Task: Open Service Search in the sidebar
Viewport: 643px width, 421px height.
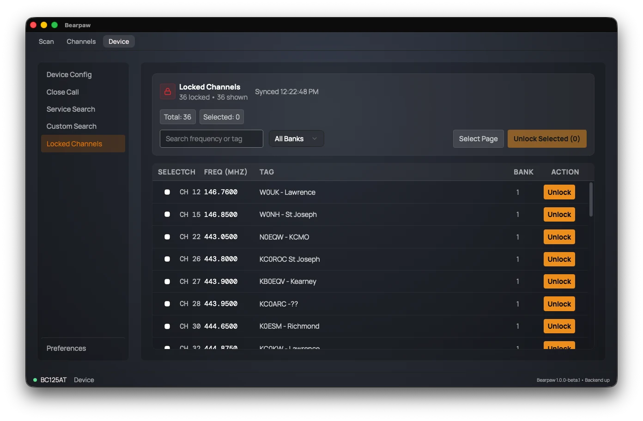Action: point(83,109)
